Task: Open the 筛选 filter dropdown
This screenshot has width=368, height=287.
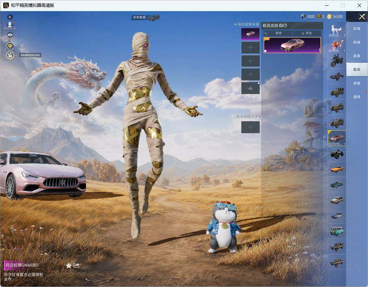Action: (307, 33)
